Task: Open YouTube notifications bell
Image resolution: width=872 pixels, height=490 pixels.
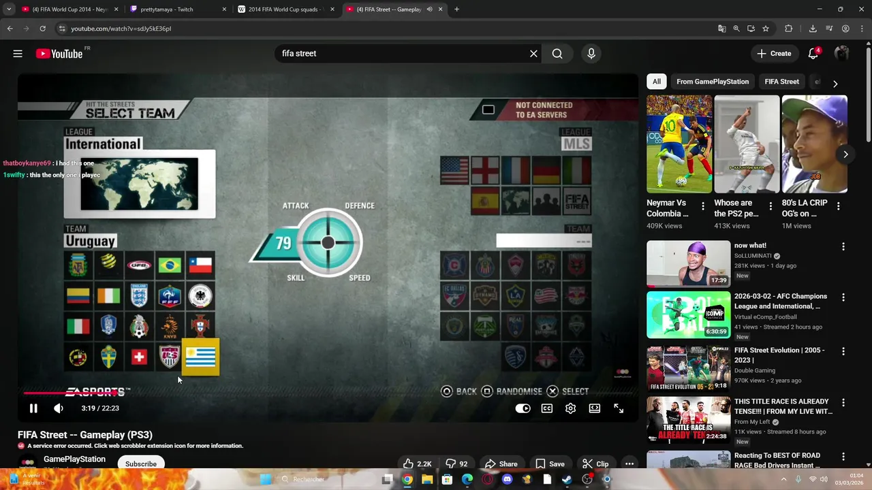Action: [813, 54]
